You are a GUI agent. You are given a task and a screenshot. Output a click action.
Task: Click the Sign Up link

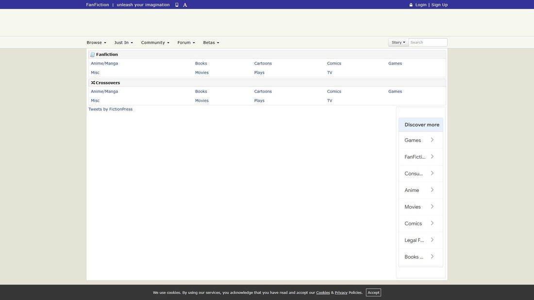[x=439, y=5]
